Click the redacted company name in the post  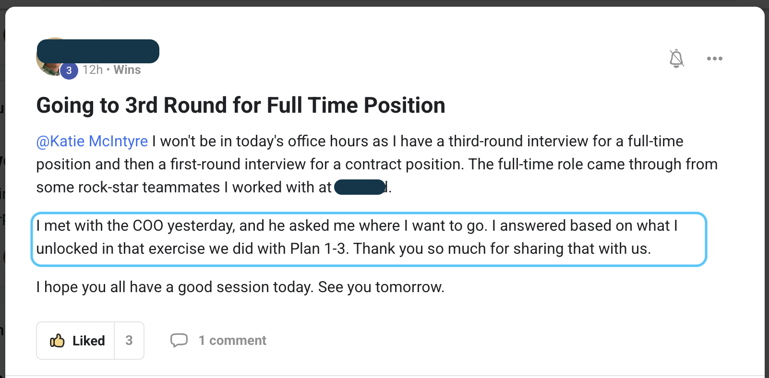pos(360,187)
